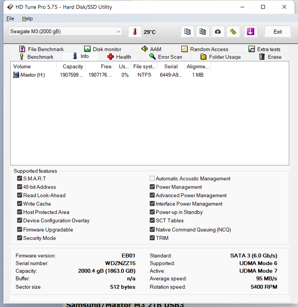Click the Exit button

tap(277, 32)
